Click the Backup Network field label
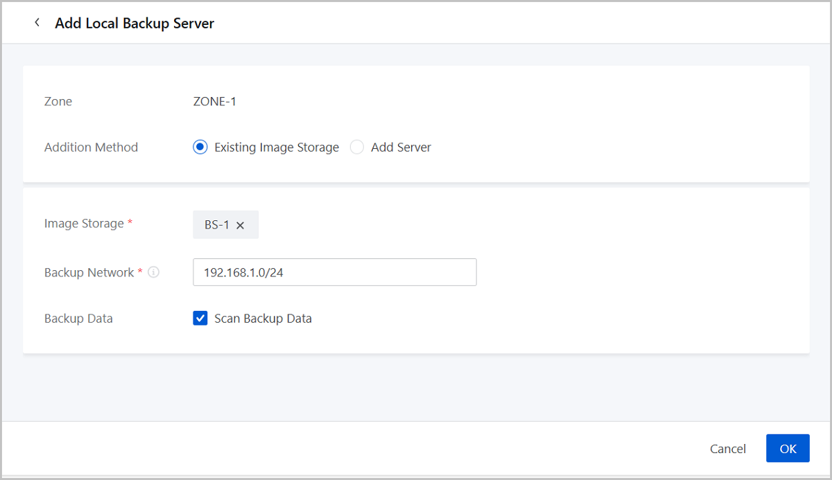 pos(89,272)
